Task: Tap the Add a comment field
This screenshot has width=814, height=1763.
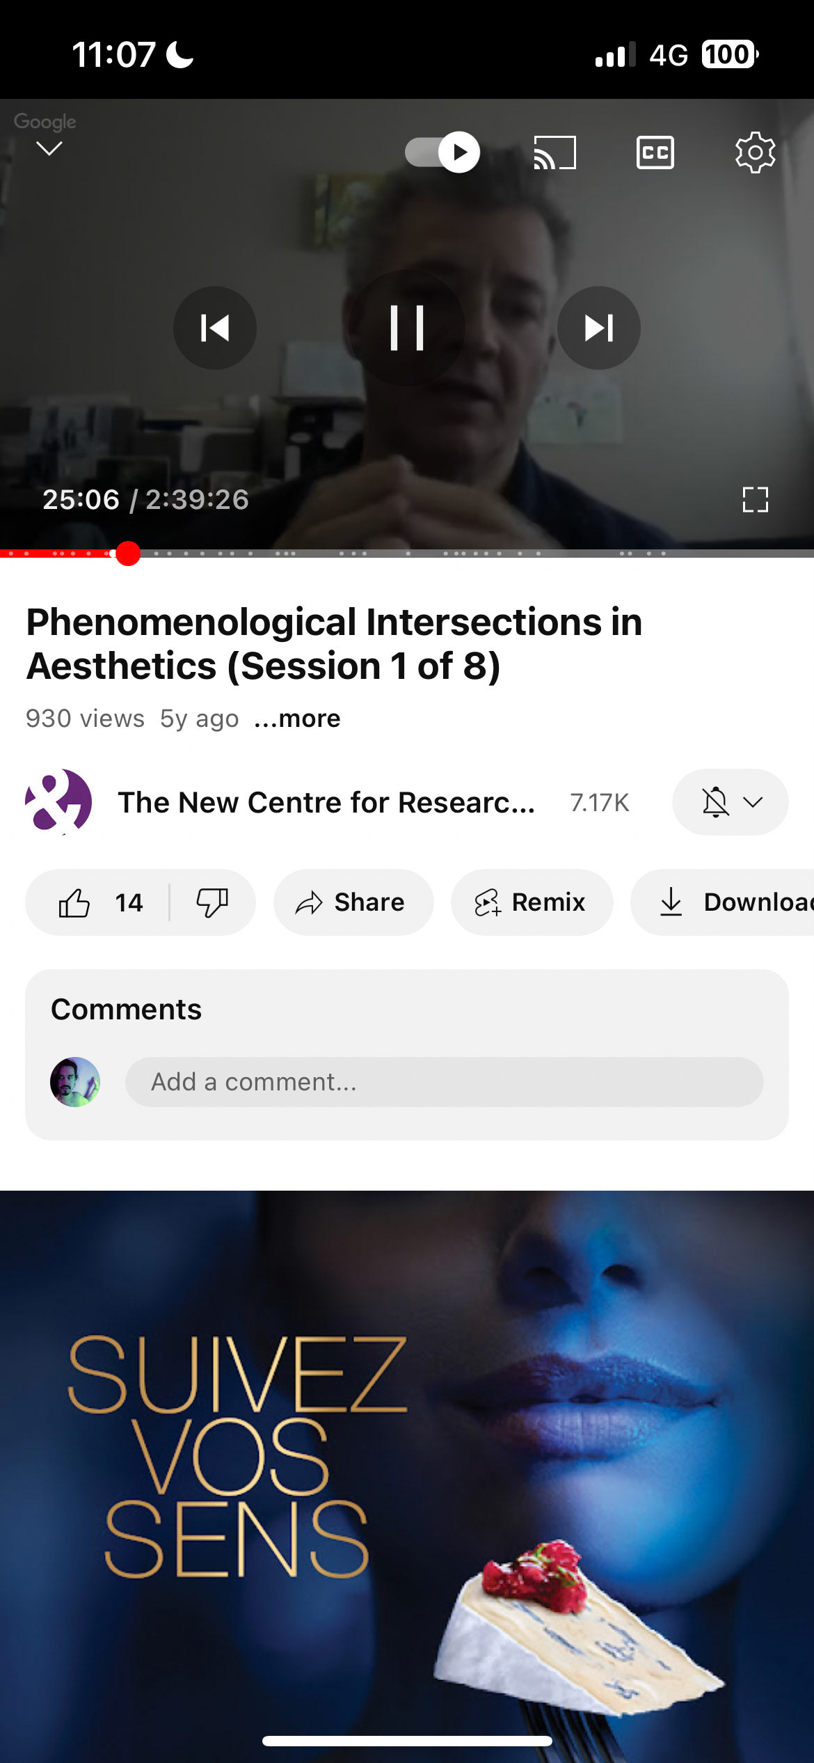Action: [444, 1082]
